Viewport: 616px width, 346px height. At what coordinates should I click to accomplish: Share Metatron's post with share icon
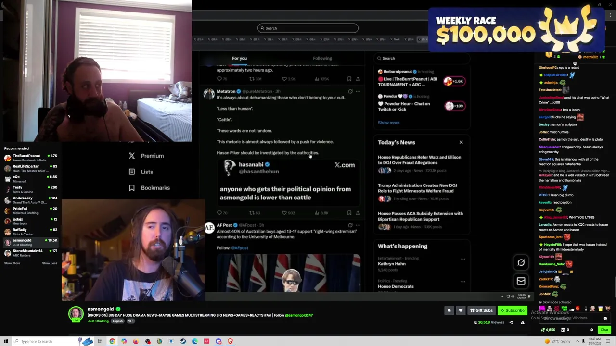tap(358, 213)
